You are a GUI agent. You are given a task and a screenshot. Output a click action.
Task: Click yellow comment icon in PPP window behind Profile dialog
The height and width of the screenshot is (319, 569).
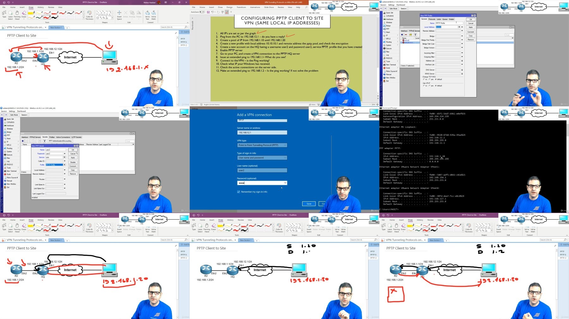[x=410, y=35]
